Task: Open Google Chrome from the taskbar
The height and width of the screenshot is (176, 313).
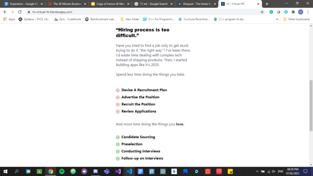Action: pyautogui.click(x=50, y=171)
